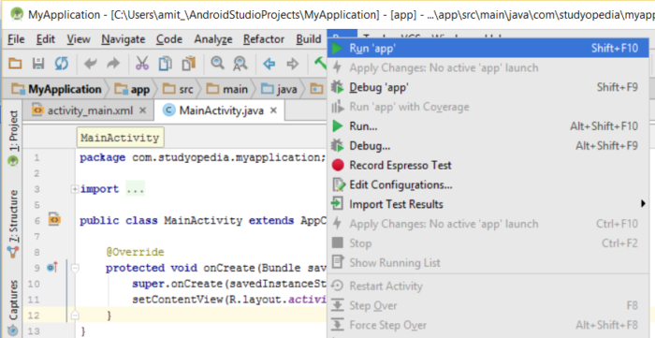
Task: Open the File menu
Action: pos(16,39)
